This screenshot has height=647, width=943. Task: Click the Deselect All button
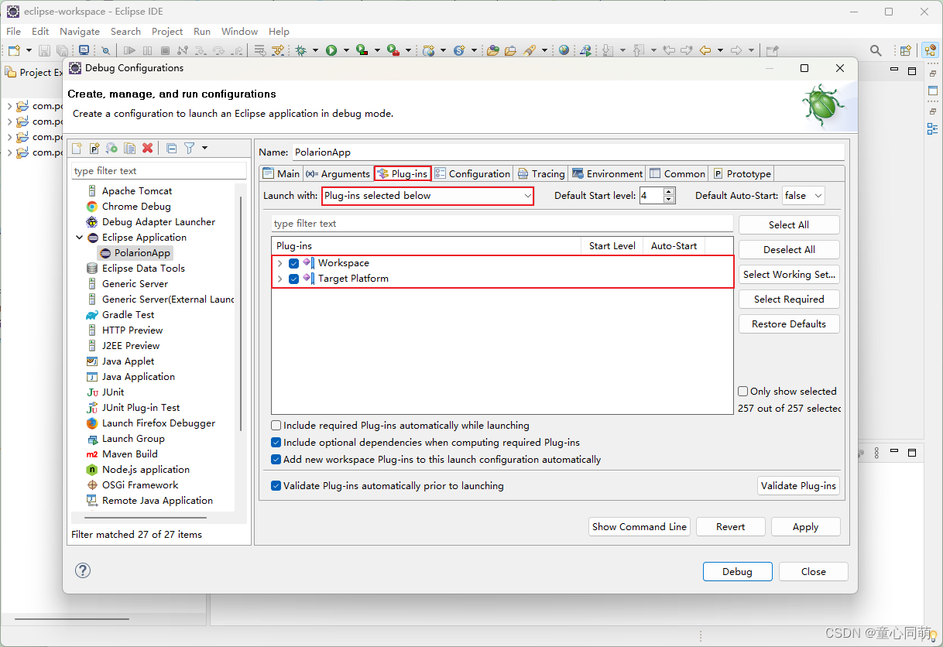tap(789, 249)
